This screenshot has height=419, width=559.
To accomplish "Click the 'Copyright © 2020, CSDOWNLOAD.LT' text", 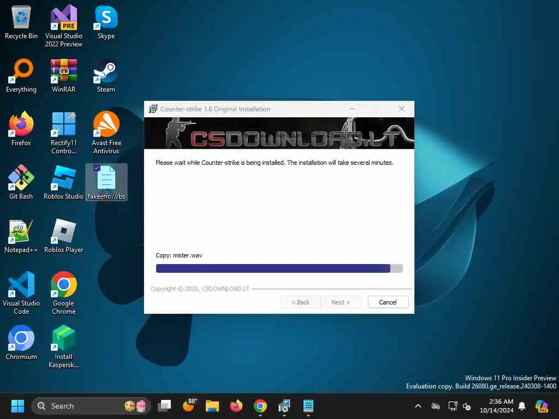I will [x=200, y=289].
